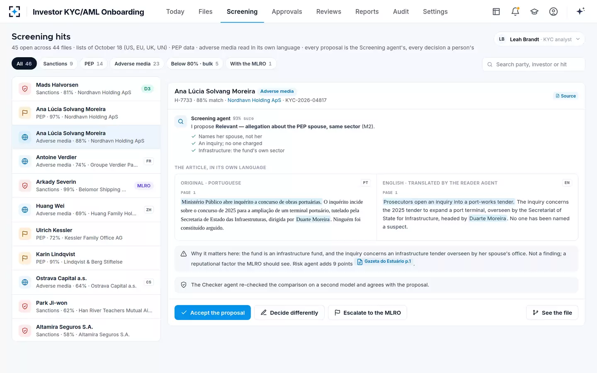Open the Source link

click(566, 96)
